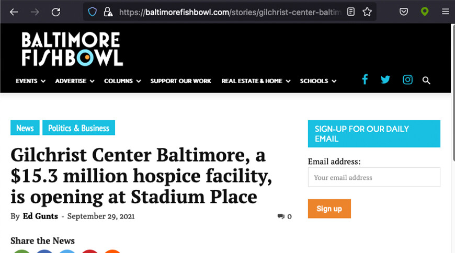The height and width of the screenshot is (253, 455).
Task: Open the tracking protection shield icon
Action: click(93, 11)
